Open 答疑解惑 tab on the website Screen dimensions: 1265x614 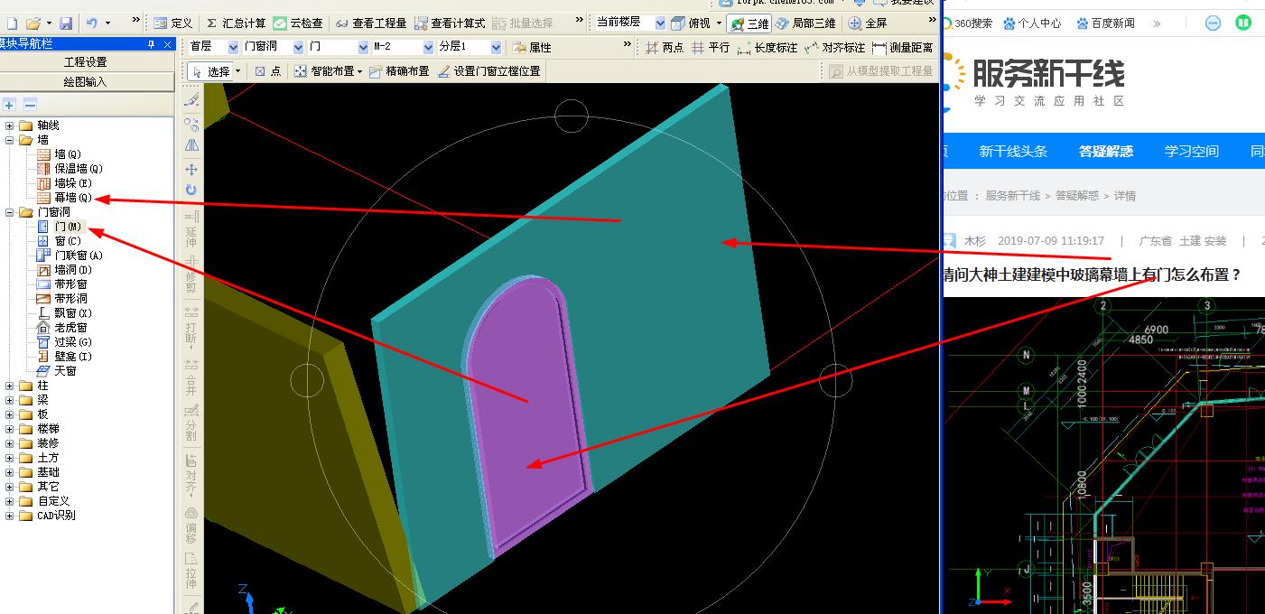(x=1106, y=151)
